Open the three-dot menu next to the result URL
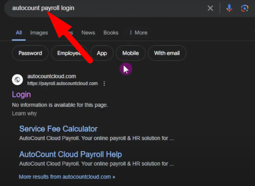255x186 pixels. click(104, 84)
